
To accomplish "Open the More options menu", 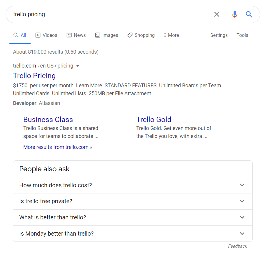I will point(171,35).
